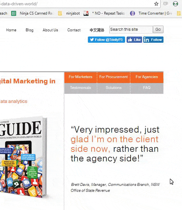182x210 pixels.
Task: Open the NO - Repeat Tasks bookmark
Action: (x=104, y=13)
